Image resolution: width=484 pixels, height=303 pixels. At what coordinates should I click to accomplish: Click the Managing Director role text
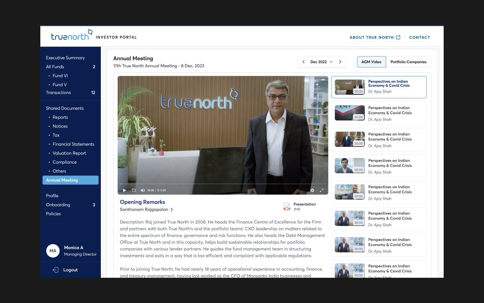[x=80, y=254]
